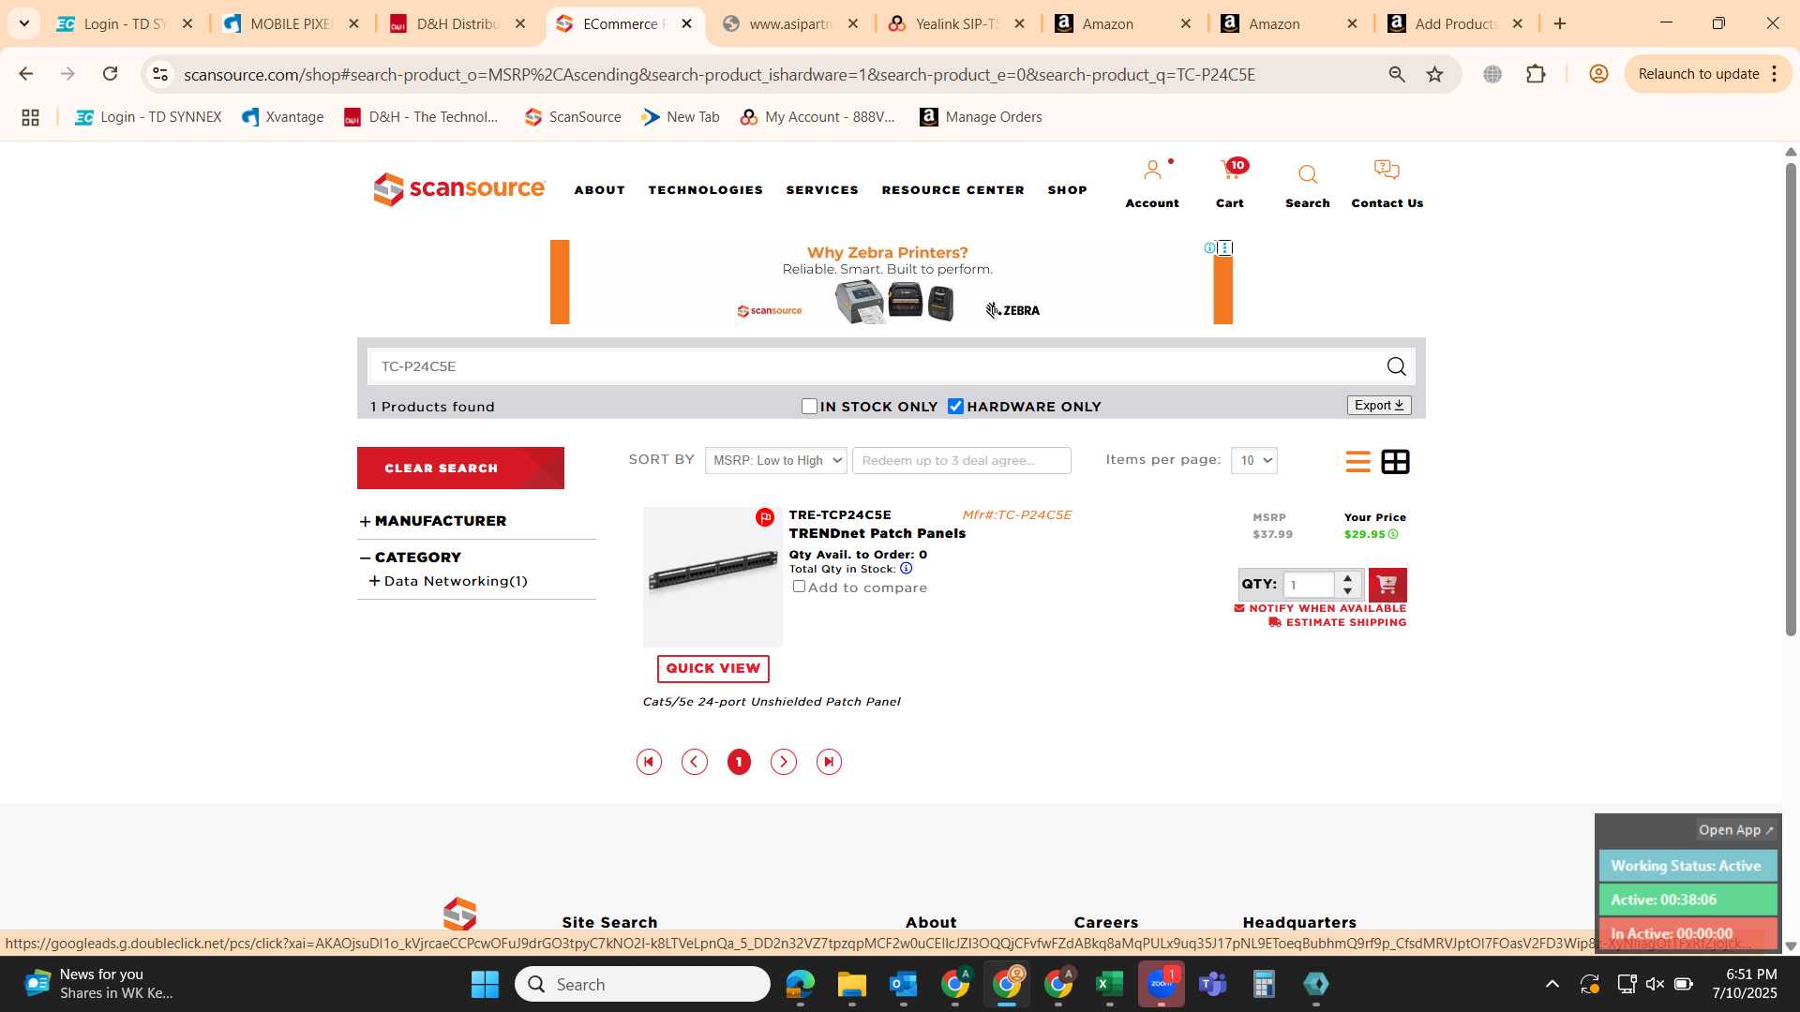Increase quantity with up arrow
The height and width of the screenshot is (1012, 1800).
click(x=1348, y=577)
